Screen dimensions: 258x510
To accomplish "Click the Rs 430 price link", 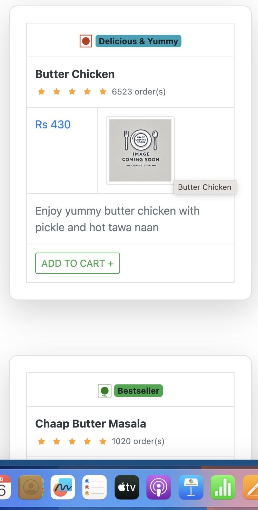I will (x=53, y=125).
